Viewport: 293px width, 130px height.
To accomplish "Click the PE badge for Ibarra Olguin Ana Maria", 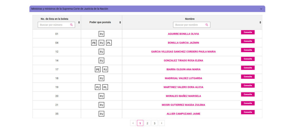I will [x=98, y=69].
